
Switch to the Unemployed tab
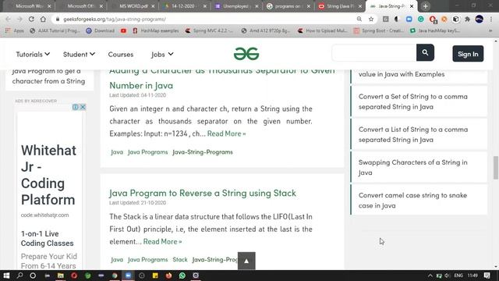coord(235,6)
